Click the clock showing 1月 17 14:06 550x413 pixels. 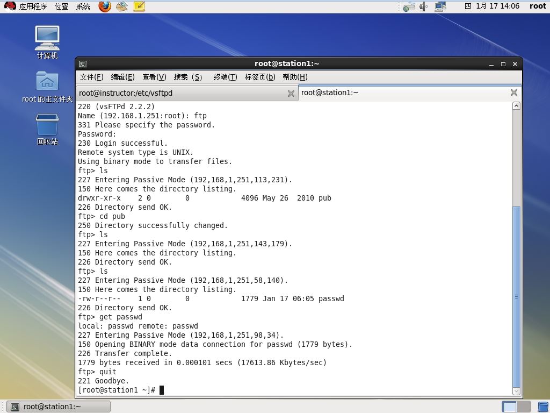[x=492, y=6]
